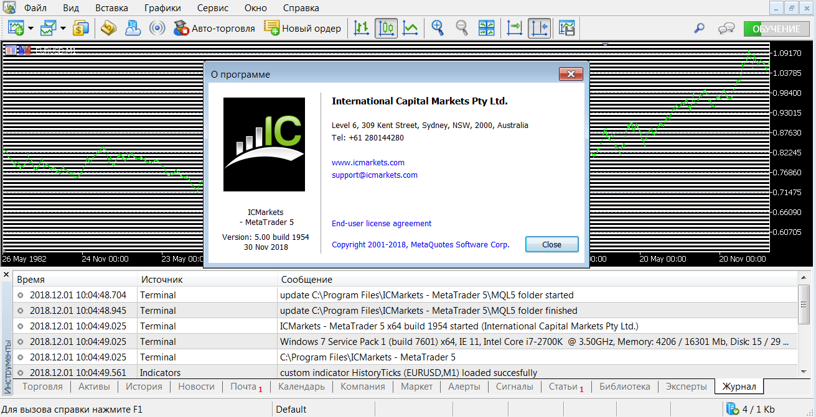Click the Navigator folder icon
The width and height of the screenshot is (816, 417).
click(x=110, y=28)
